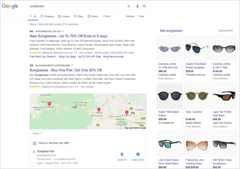Click Carolina Lemke CL6017 title link
Image resolution: width=240 pixels, height=169 pixels.
[222, 66]
